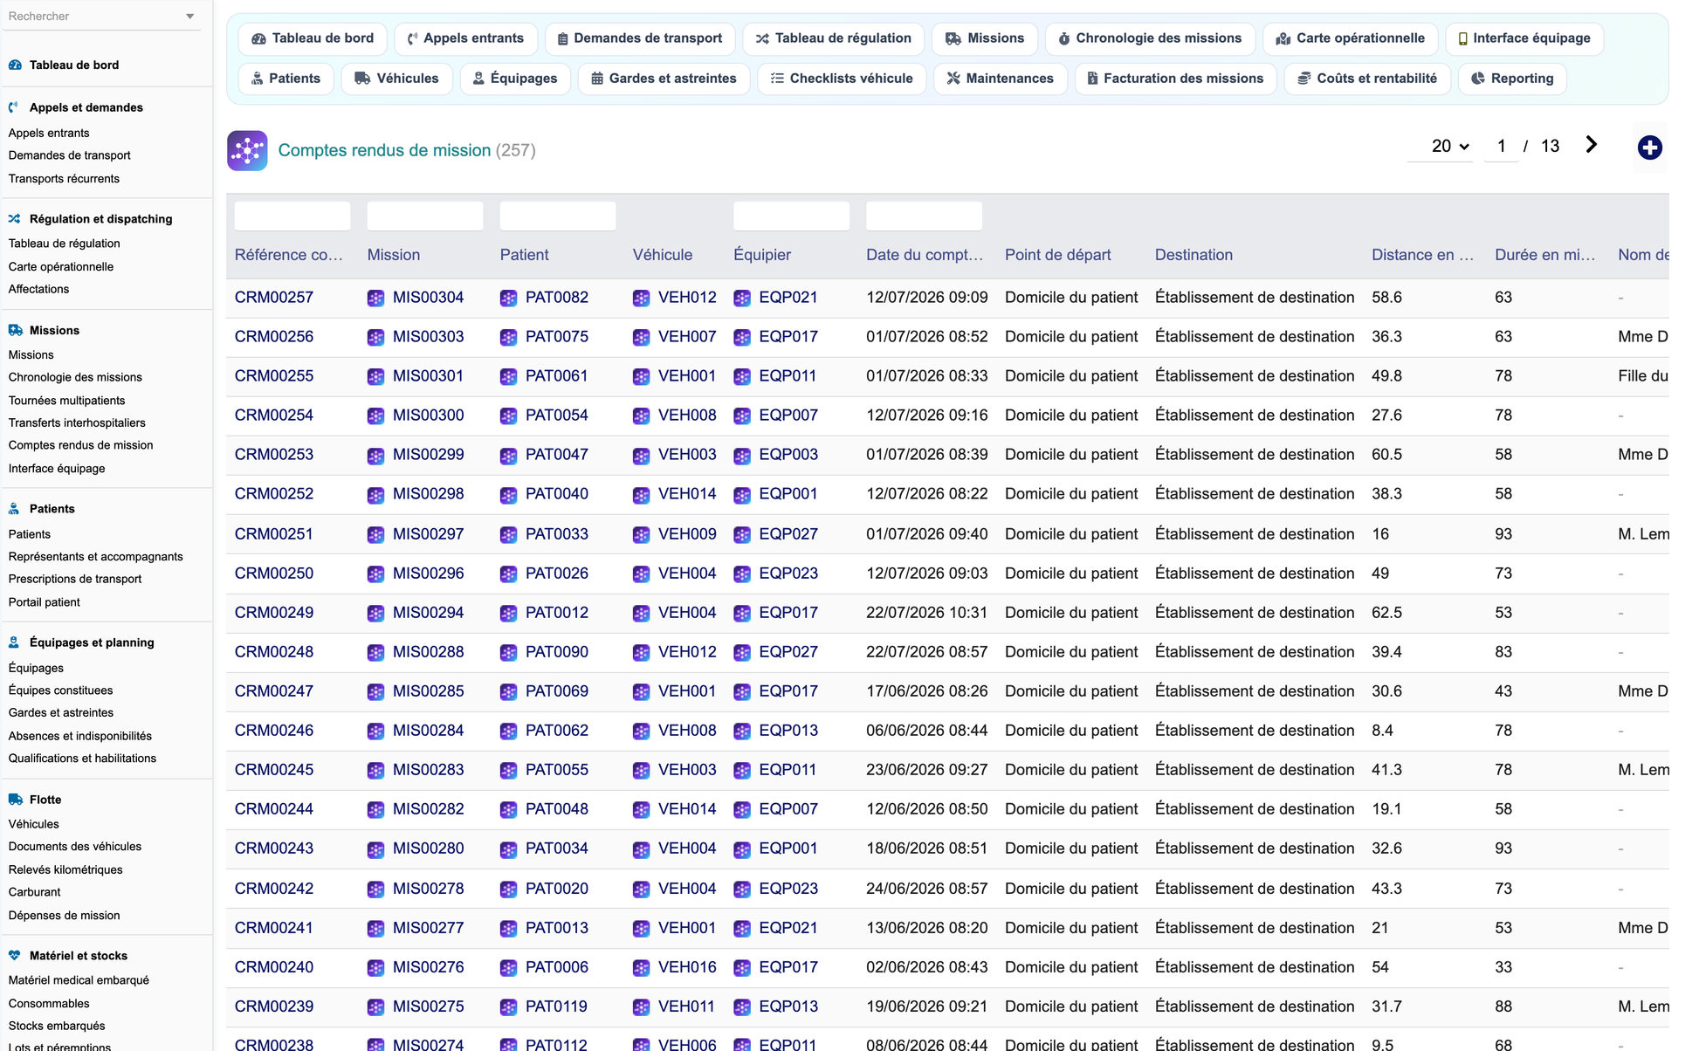Image resolution: width=1699 pixels, height=1051 pixels.
Task: Click the Appels et demandes phone icon
Action: click(15, 107)
